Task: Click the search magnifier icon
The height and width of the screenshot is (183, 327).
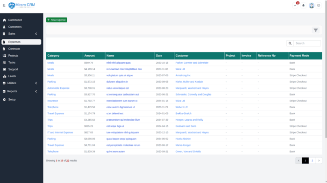Action: click(x=290, y=43)
